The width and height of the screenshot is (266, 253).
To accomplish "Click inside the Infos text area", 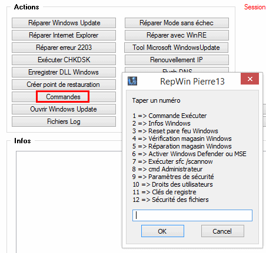I will point(69,201).
